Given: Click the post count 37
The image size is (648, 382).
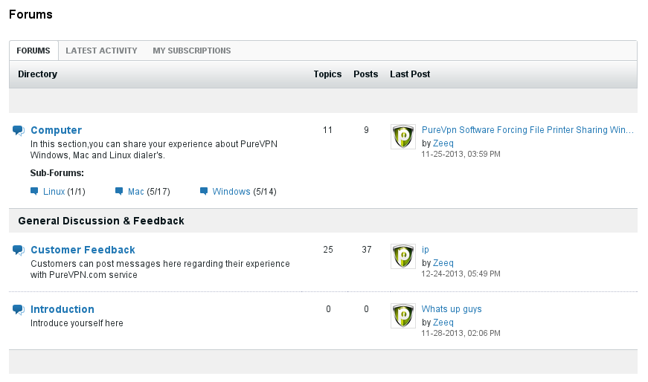Looking at the screenshot, I should (367, 250).
